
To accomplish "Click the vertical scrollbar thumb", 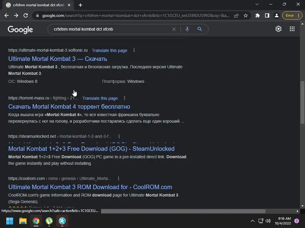I will coord(302,102).
